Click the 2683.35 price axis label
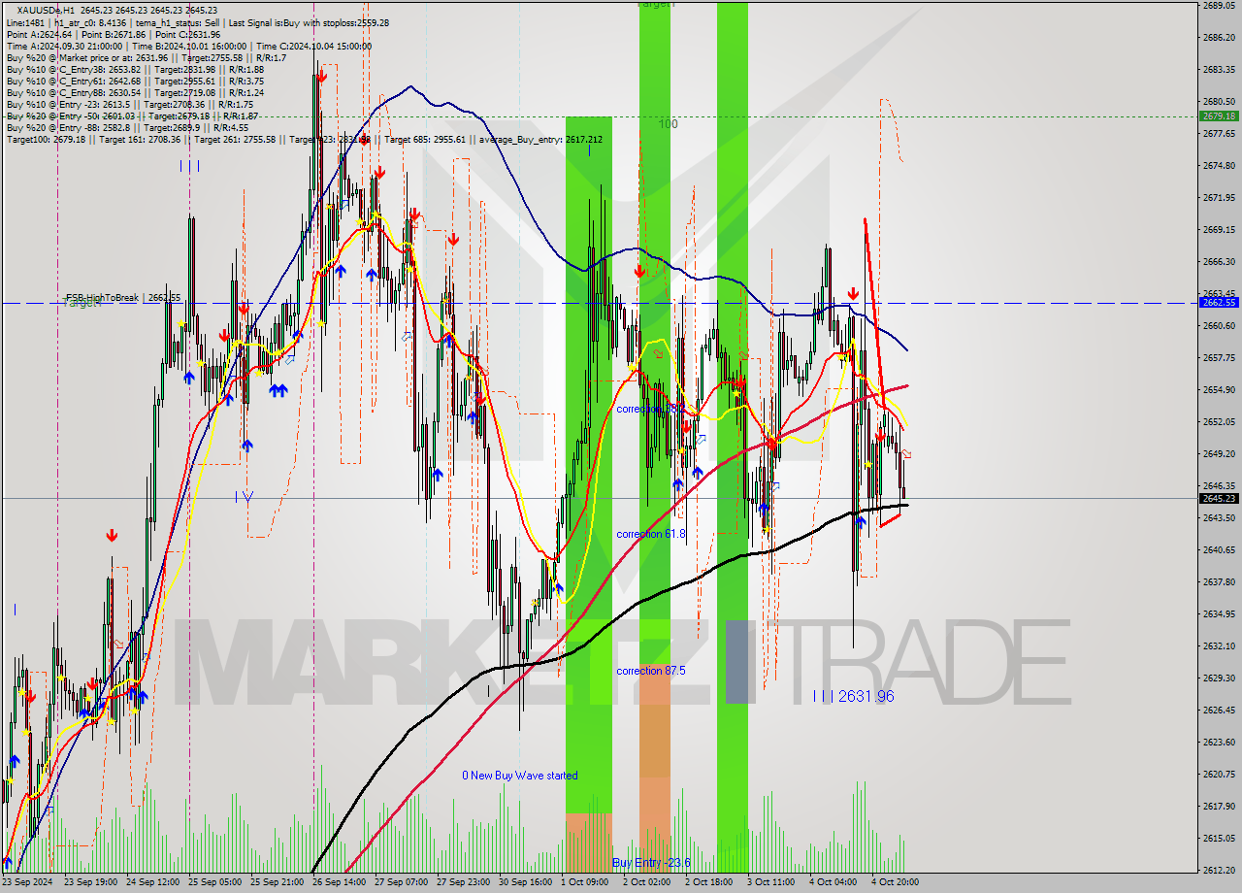 [x=1219, y=70]
